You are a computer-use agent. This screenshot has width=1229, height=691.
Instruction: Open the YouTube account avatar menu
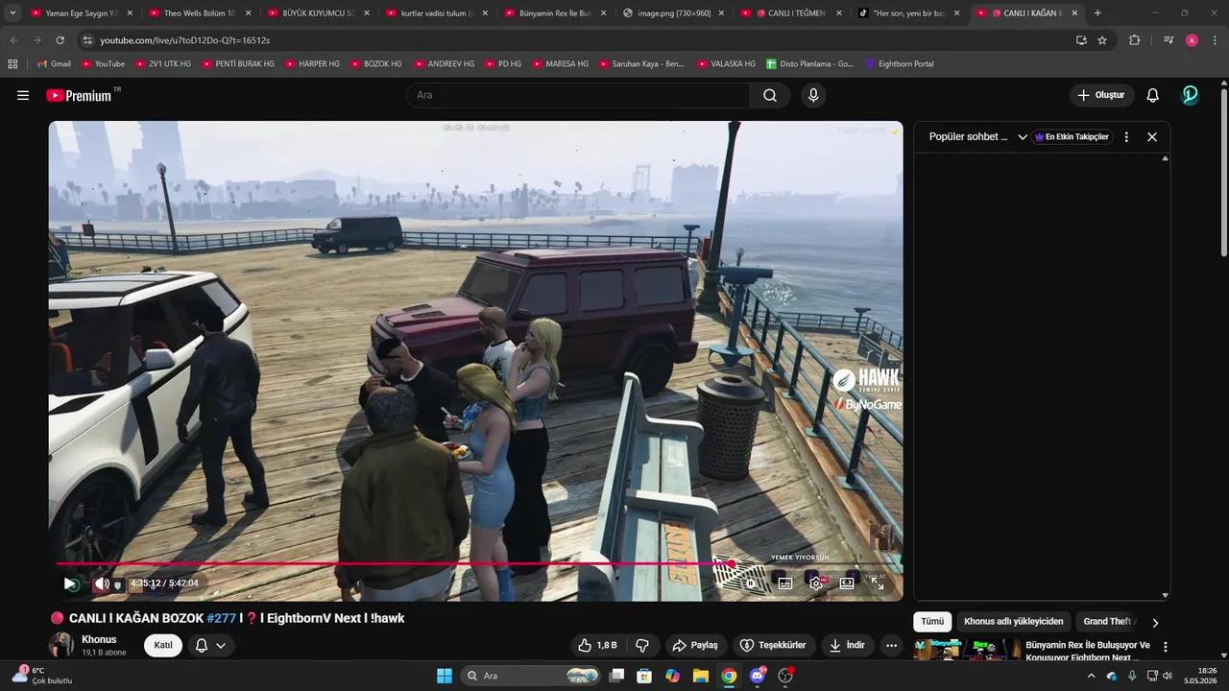point(1191,95)
